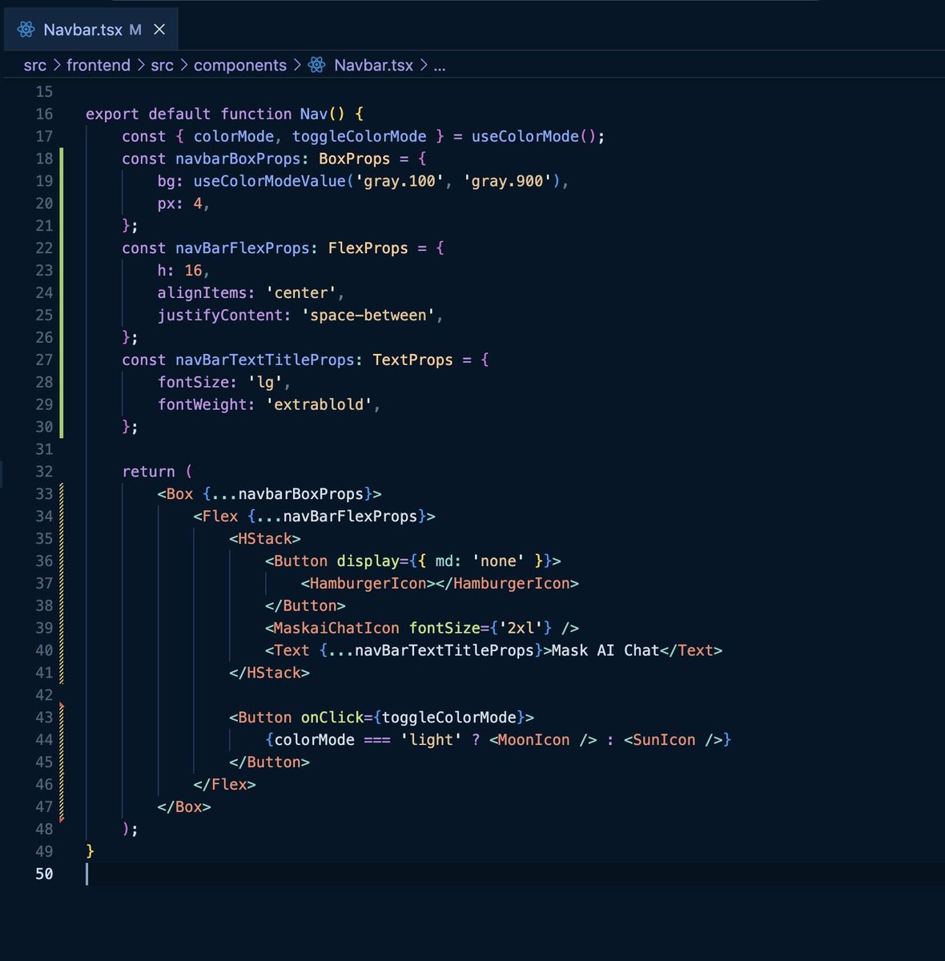Click 'useColorModeValue' on line 19

pos(269,181)
